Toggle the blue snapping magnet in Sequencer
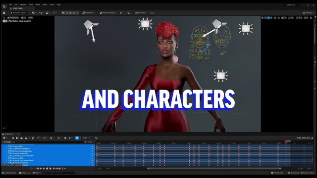 pyautogui.click(x=77, y=138)
